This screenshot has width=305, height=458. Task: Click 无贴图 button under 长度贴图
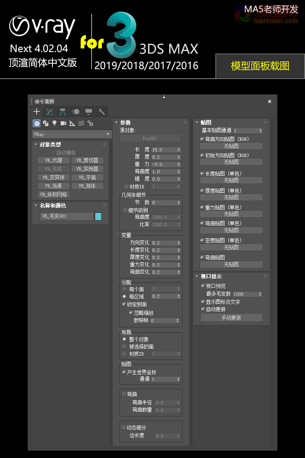click(231, 180)
